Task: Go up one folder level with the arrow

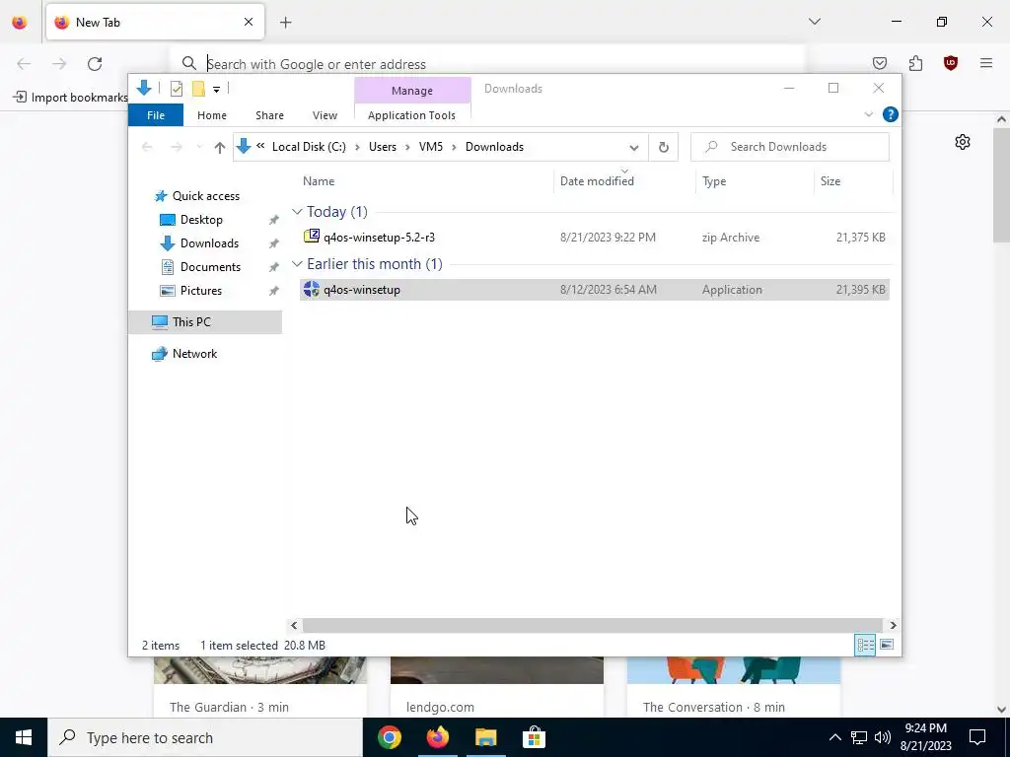Action: click(x=220, y=148)
